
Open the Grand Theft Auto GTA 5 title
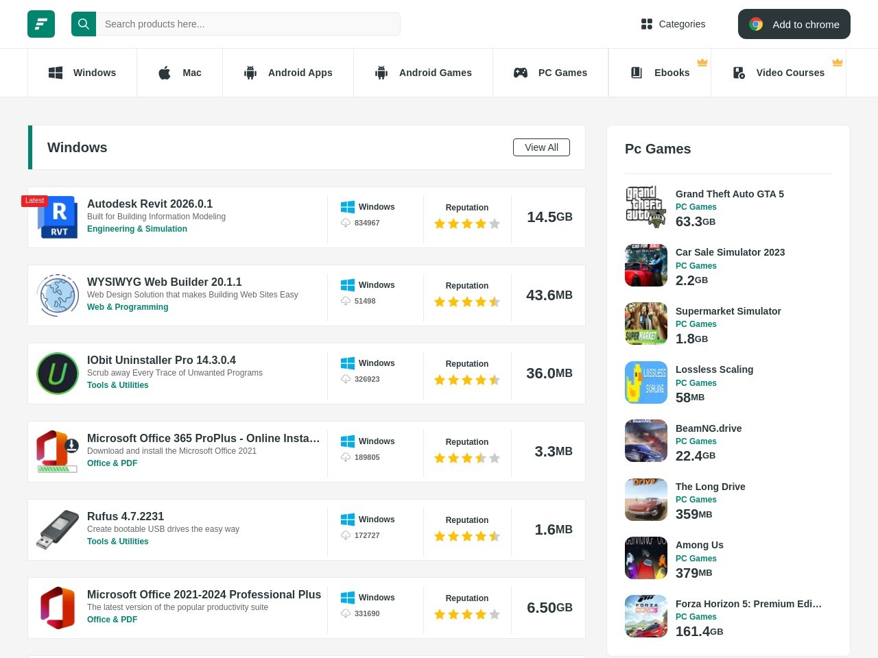730,194
